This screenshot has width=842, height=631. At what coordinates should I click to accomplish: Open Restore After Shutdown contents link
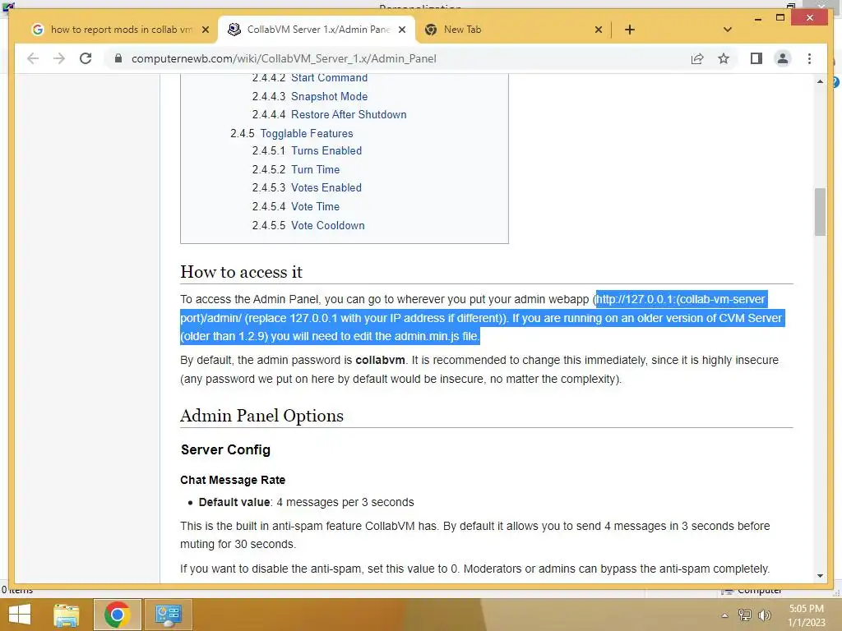pyautogui.click(x=349, y=115)
